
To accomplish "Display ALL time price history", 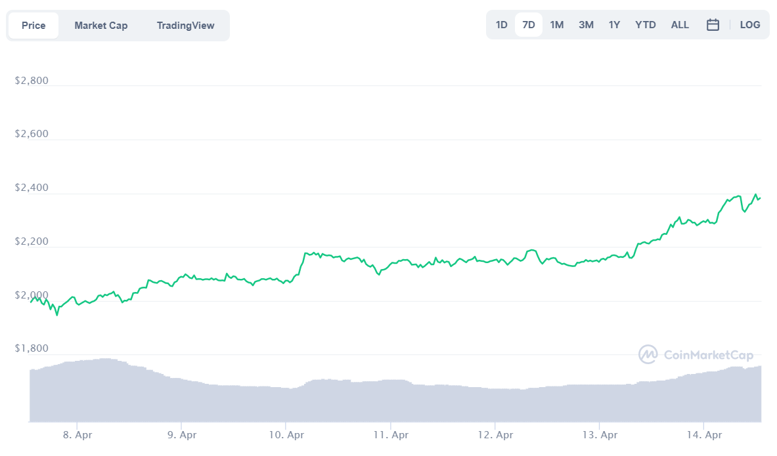I will pos(680,25).
